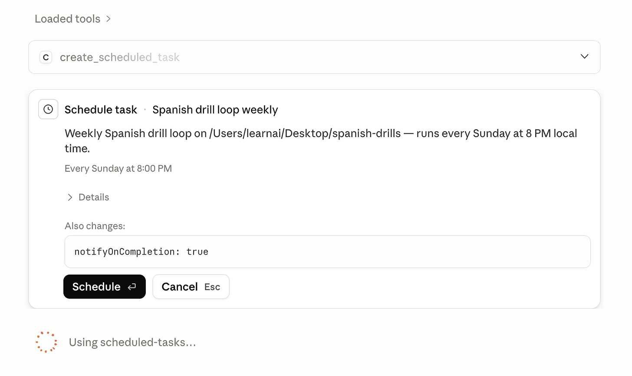Image resolution: width=632 pixels, height=376 pixels.
Task: Click the C icon next to create_scheduled_task
Action: (x=46, y=57)
